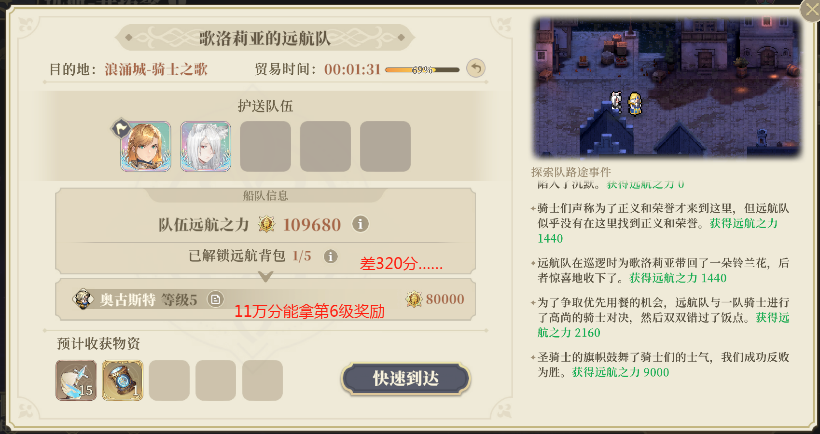Click the 奥古斯特 character avatar icon
The height and width of the screenshot is (434, 820).
(x=83, y=299)
